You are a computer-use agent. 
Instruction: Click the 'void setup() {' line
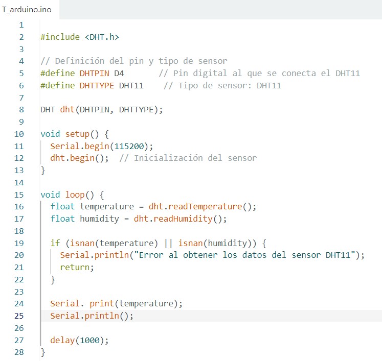75,134
